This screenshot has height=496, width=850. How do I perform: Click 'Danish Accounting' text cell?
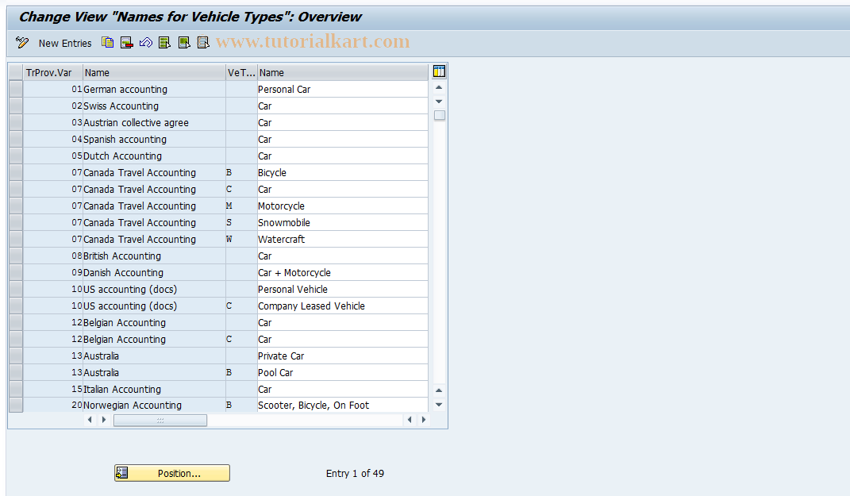coord(154,273)
